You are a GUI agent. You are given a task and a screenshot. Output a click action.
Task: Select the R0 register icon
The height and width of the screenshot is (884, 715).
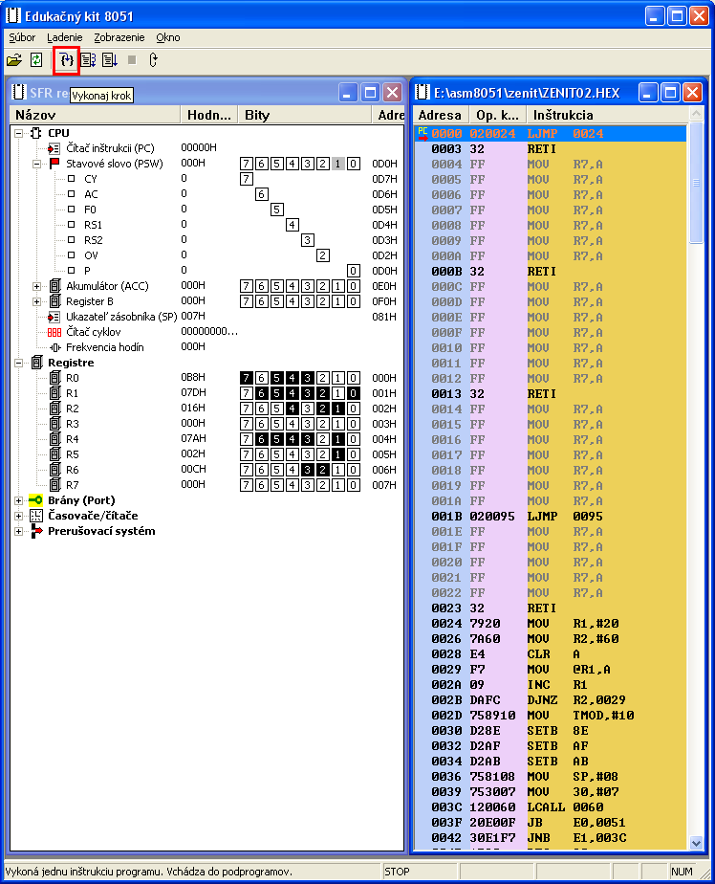coord(54,378)
